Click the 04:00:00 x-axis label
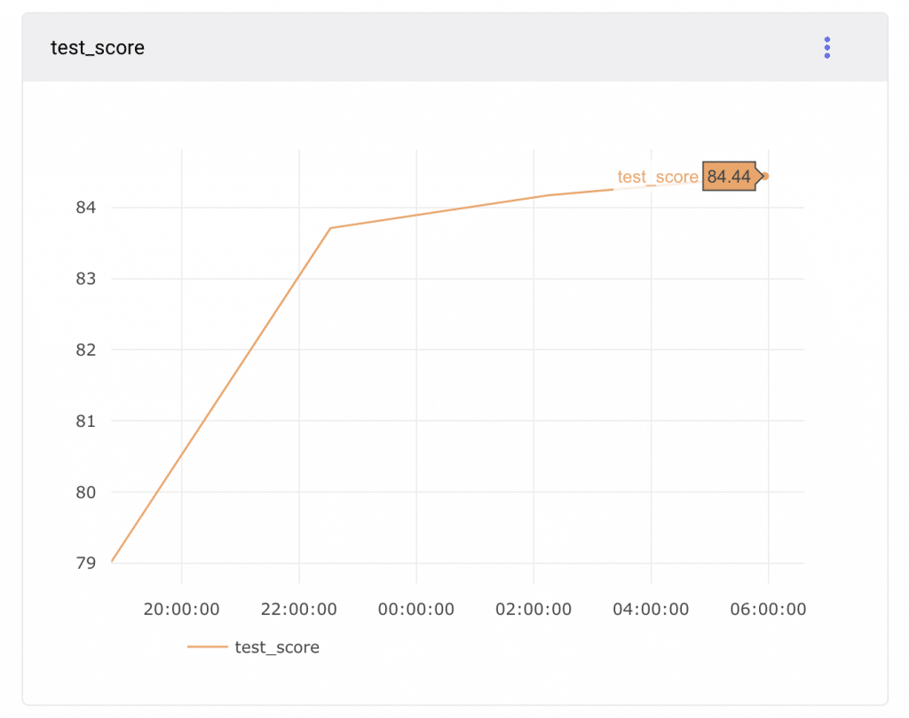The image size is (909, 718). coord(651,610)
